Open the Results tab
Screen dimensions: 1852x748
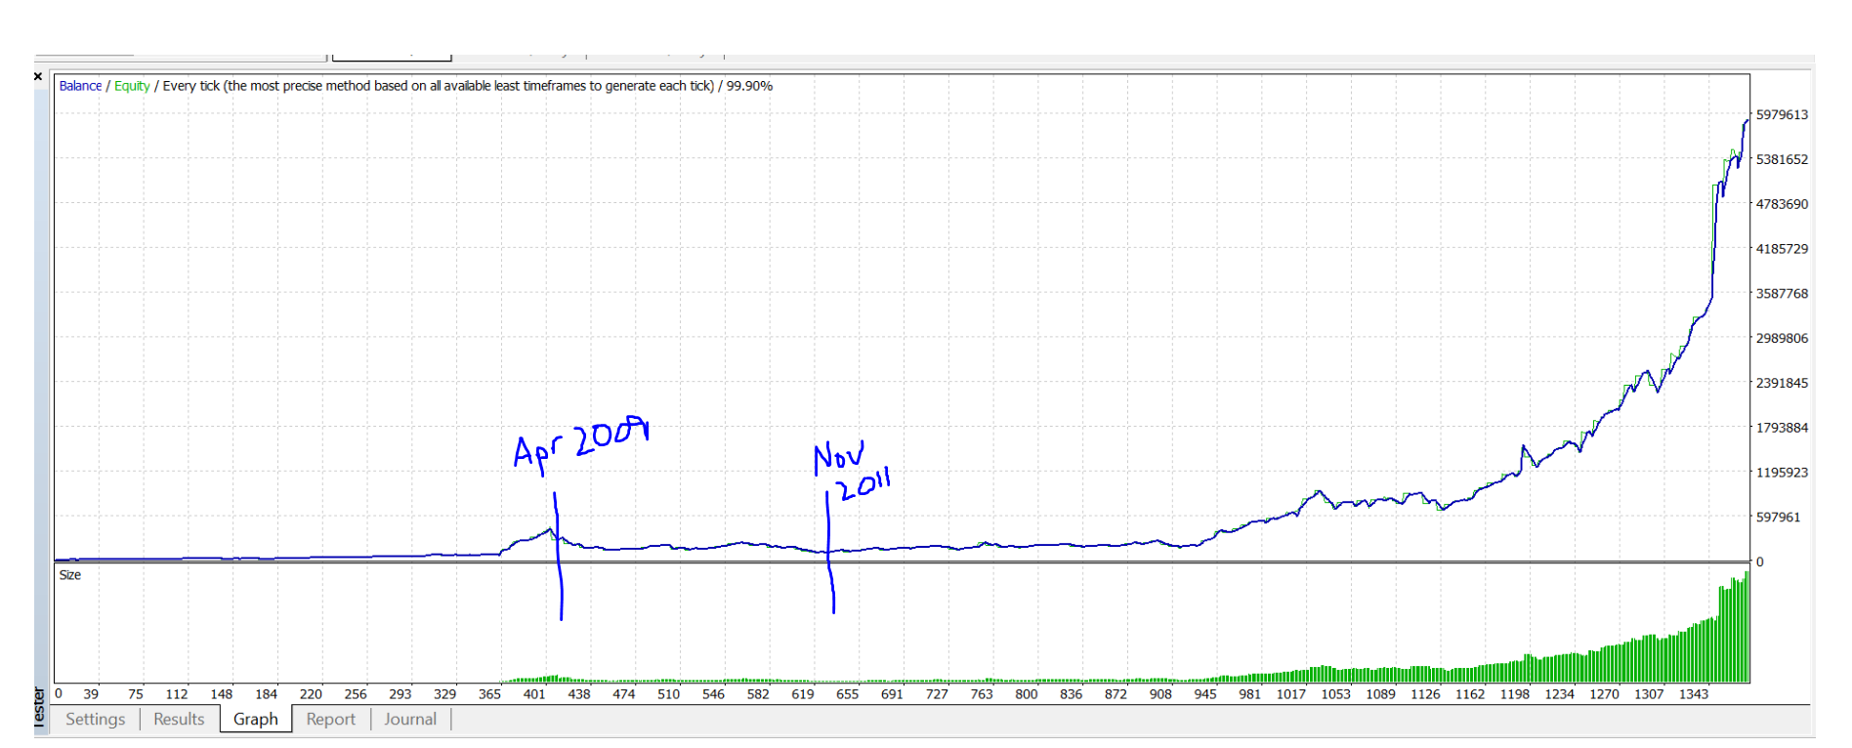(x=179, y=720)
